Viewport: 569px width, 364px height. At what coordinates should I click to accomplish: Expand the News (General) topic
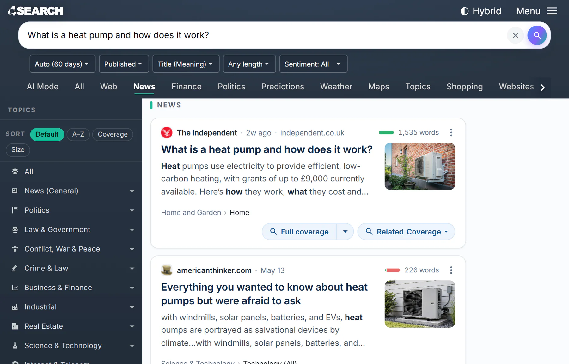click(132, 191)
